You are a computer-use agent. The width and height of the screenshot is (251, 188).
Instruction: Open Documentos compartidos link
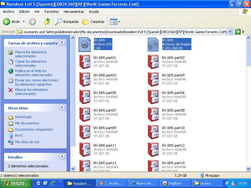pyautogui.click(x=34, y=129)
